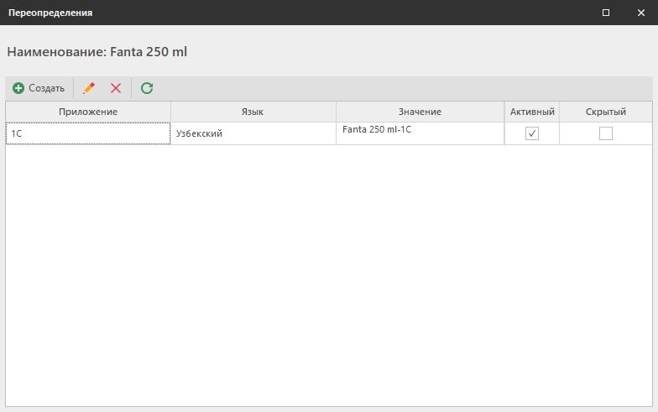This screenshot has height=412, width=658.
Task: Select the Узбекский language cell
Action: point(253,133)
